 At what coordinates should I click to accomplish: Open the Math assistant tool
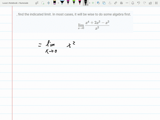click(121, 3)
